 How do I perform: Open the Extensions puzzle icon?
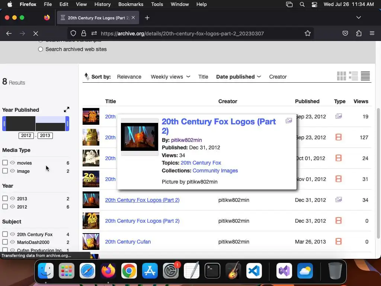[x=359, y=33]
